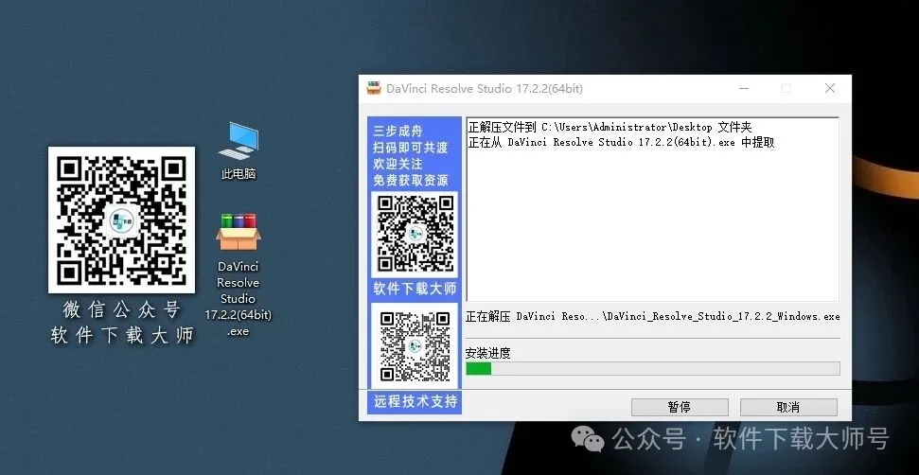Close the installer window
Image resolution: width=919 pixels, height=475 pixels.
[x=830, y=88]
